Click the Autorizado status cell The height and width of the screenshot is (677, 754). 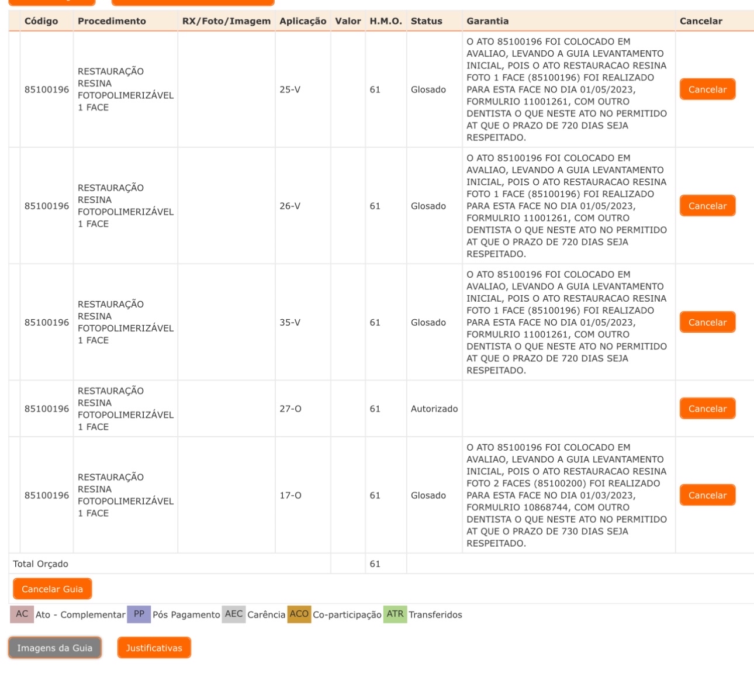pos(434,409)
